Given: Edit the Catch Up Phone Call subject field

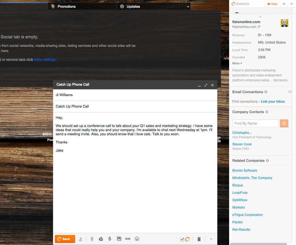Looking at the screenshot, I should 135,107.
